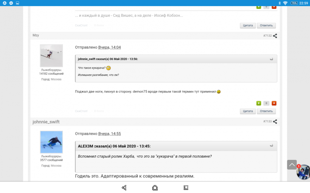Open post permalink #7133
This screenshot has height=193, width=310.
(267, 121)
